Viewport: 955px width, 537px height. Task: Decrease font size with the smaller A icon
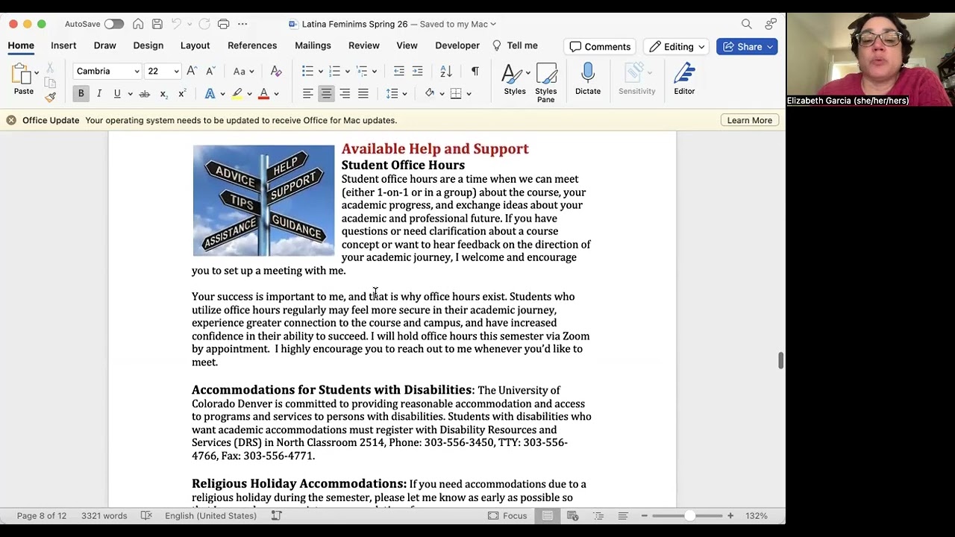point(210,71)
